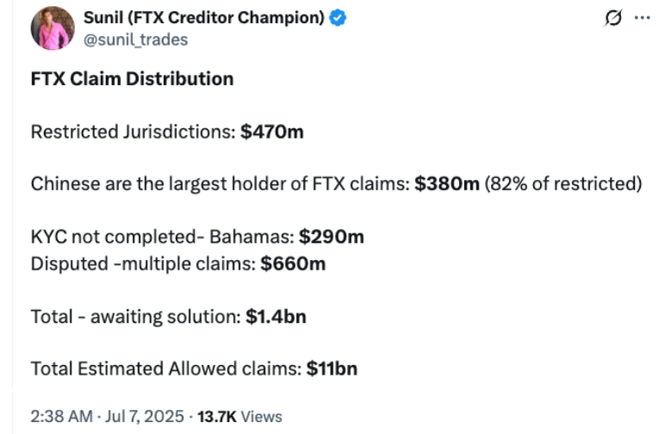Click the $660m disputed amount
665x434 pixels.
click(x=293, y=263)
